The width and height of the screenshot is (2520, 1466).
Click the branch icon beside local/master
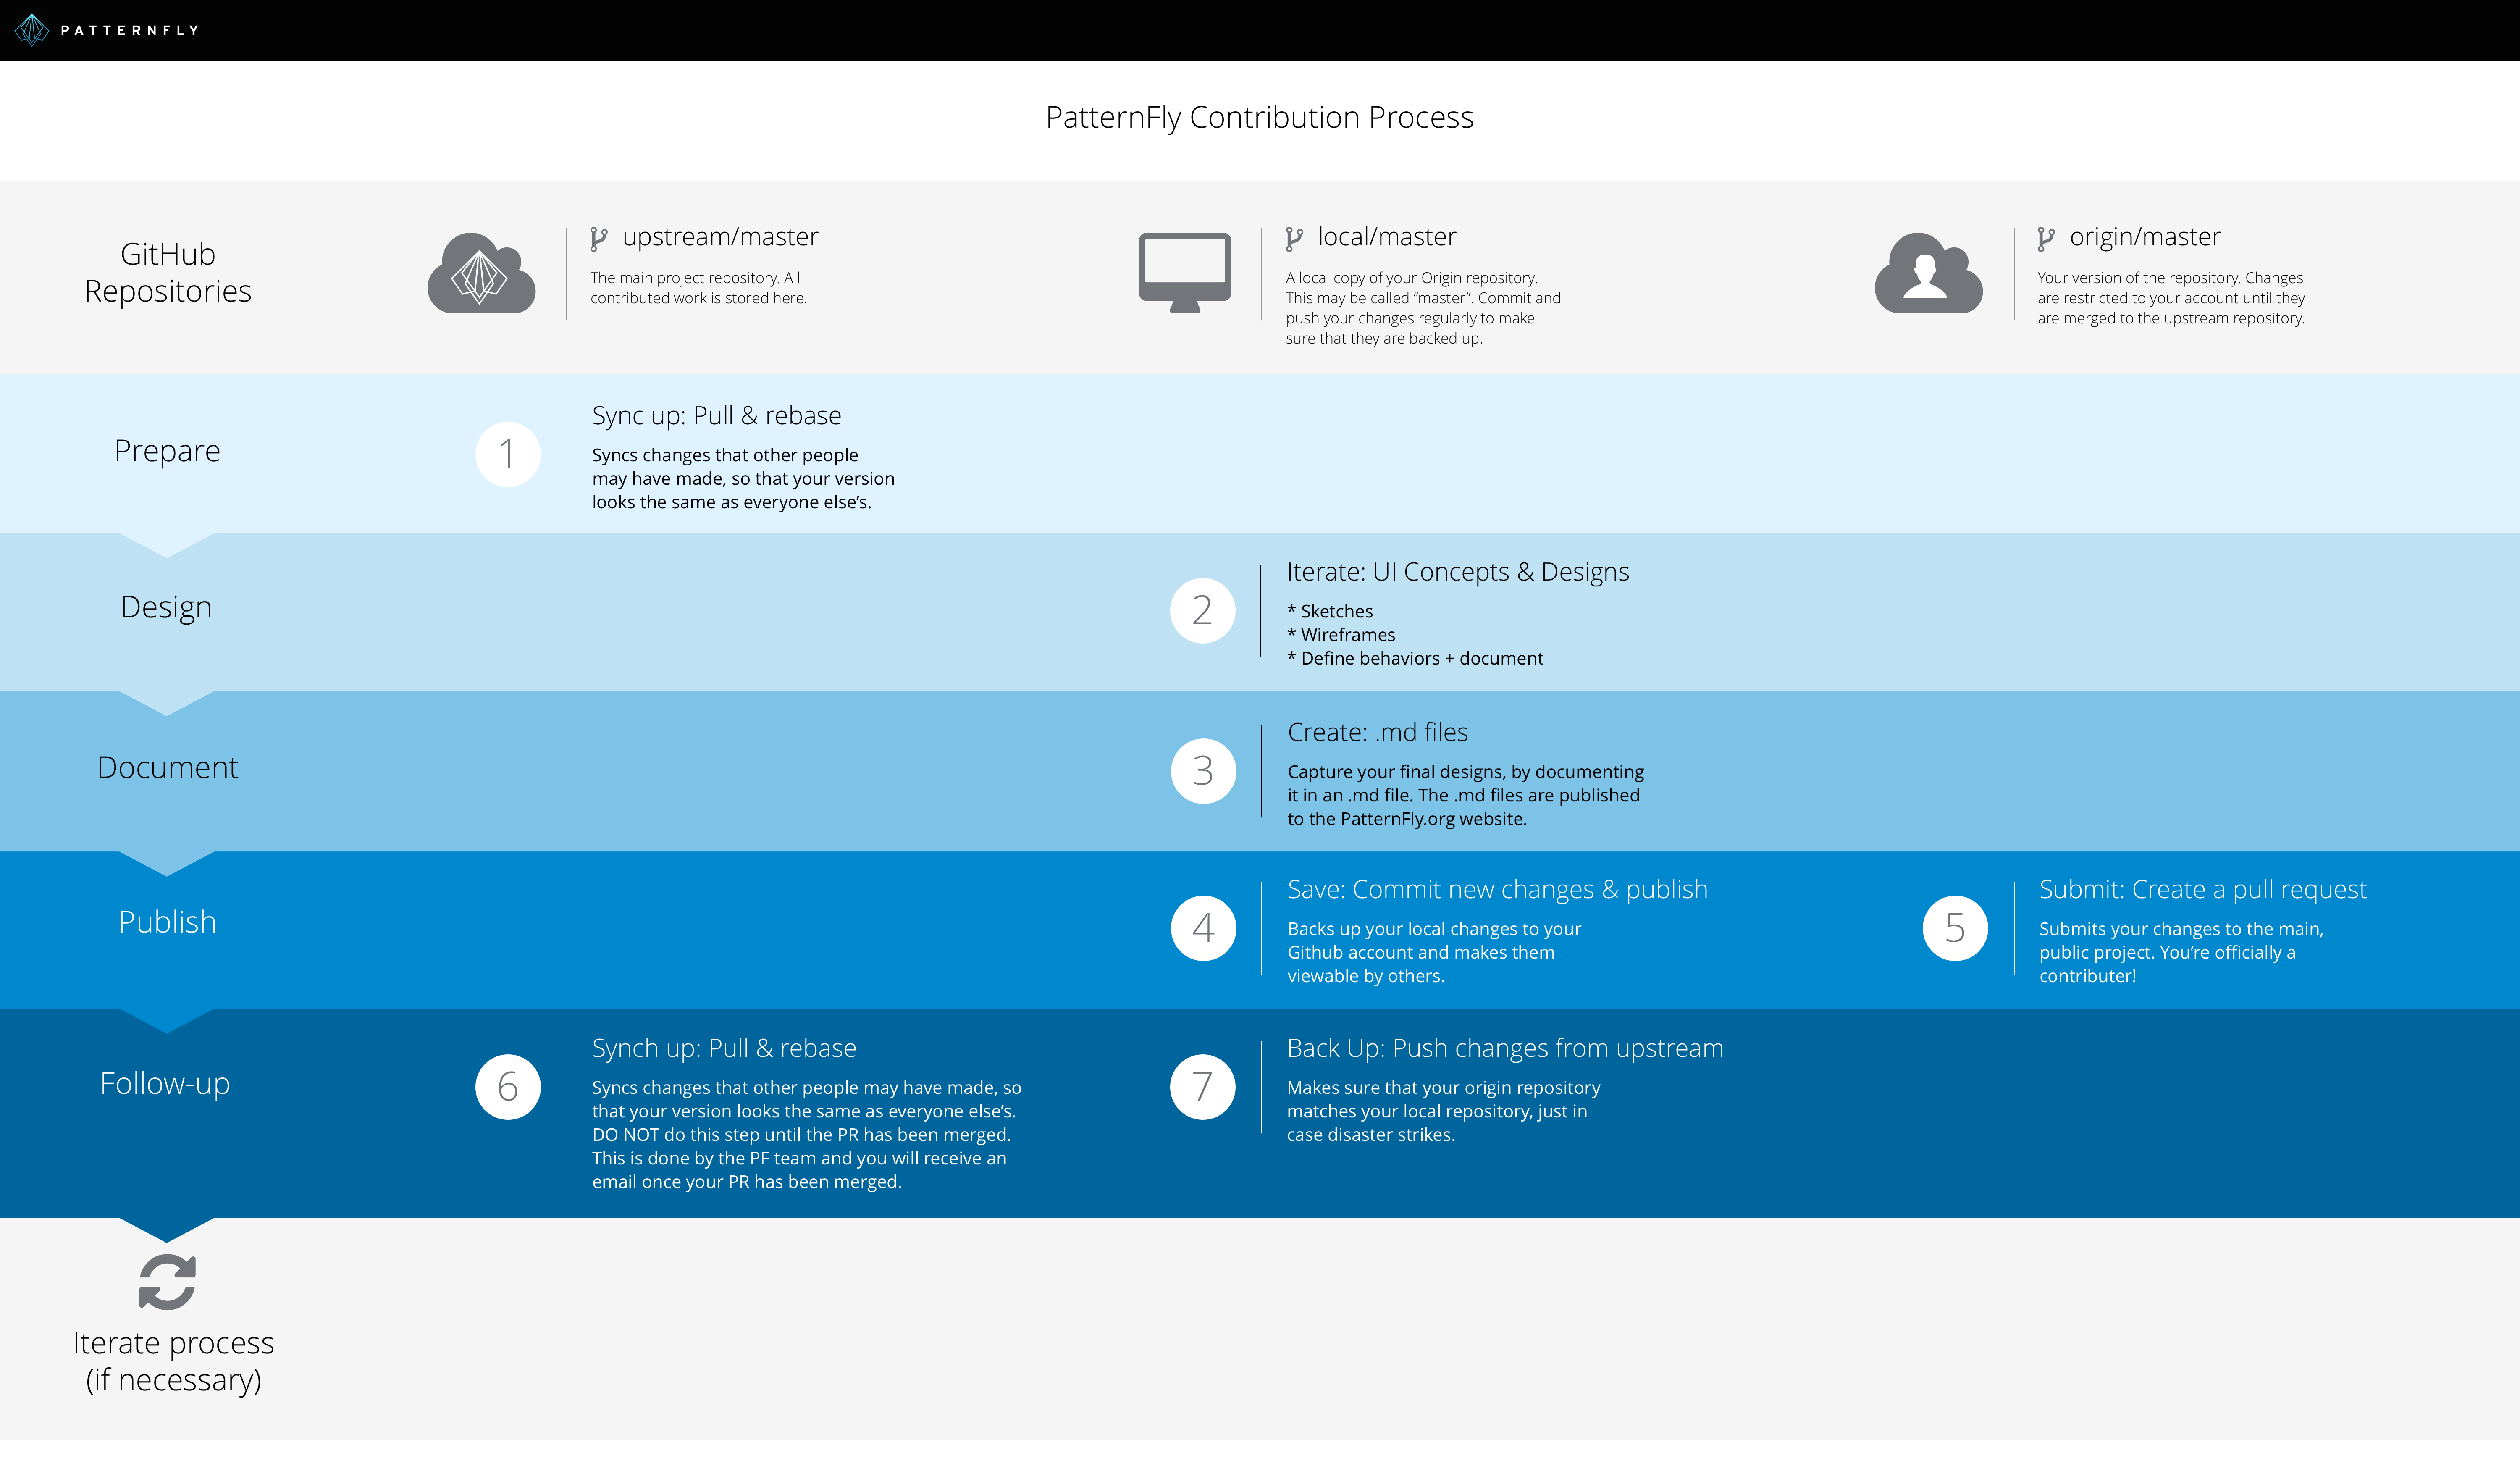pyautogui.click(x=1294, y=238)
